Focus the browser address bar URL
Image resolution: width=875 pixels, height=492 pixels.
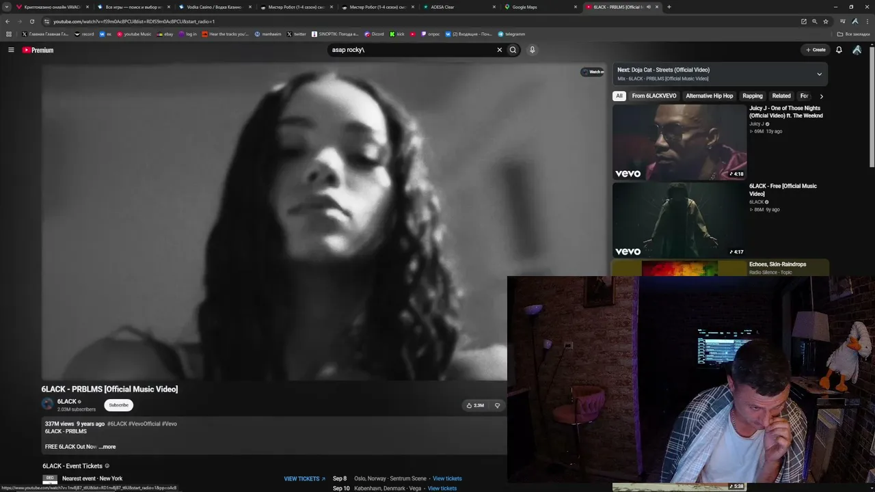pyautogui.click(x=134, y=21)
